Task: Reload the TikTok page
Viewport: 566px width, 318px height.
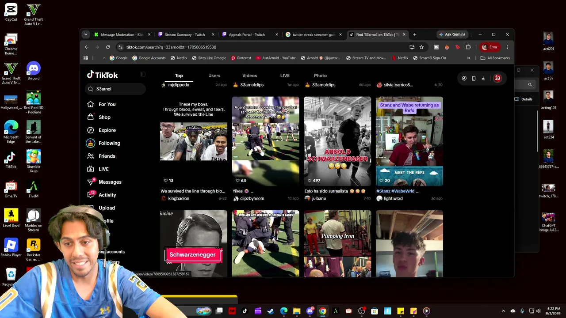Action: tap(108, 47)
